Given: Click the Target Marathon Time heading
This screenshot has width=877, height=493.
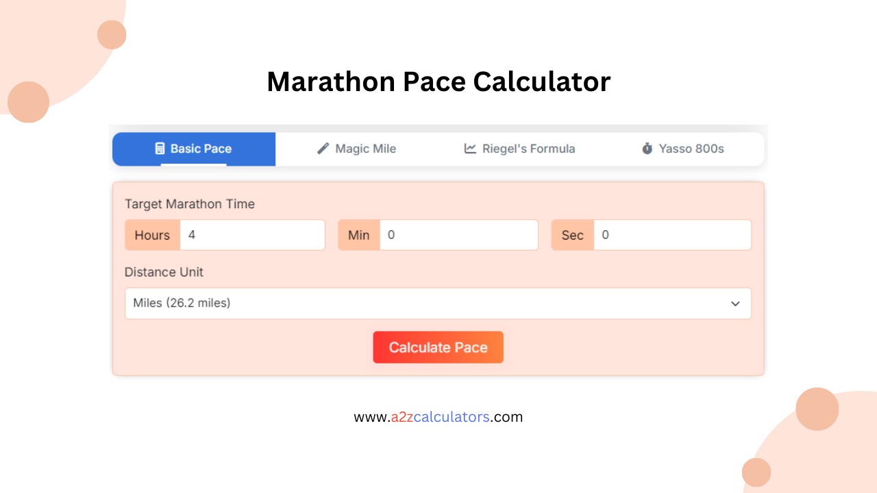Looking at the screenshot, I should coord(190,204).
